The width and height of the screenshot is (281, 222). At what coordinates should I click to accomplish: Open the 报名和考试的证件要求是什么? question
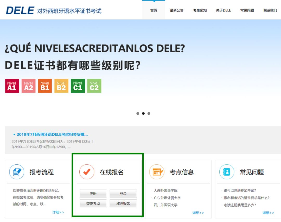pos(247,198)
